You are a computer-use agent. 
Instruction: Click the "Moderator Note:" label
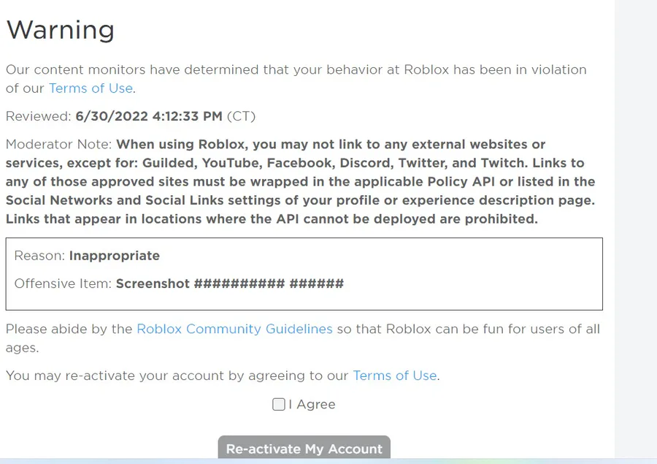tap(59, 145)
